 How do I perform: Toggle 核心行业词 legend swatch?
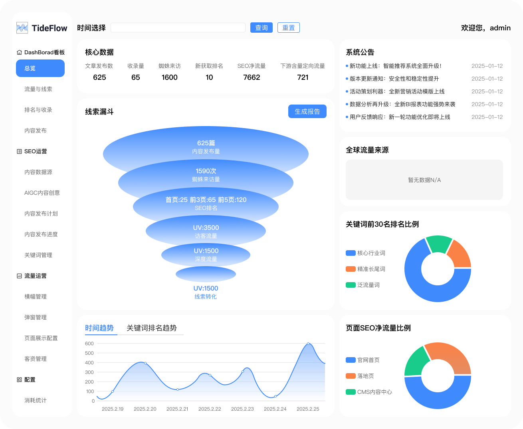tap(351, 253)
